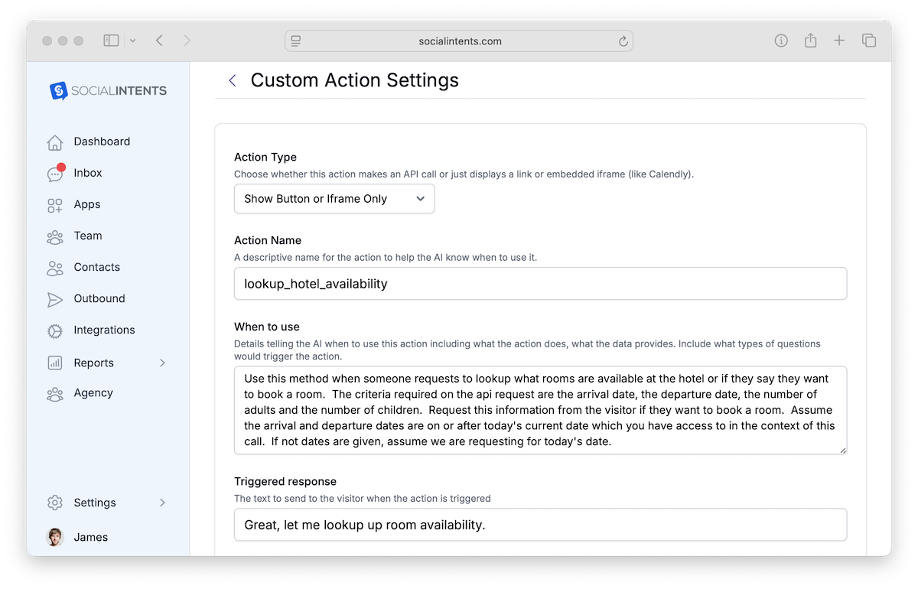Open the Agency section
This screenshot has height=589, width=918.
tap(92, 392)
